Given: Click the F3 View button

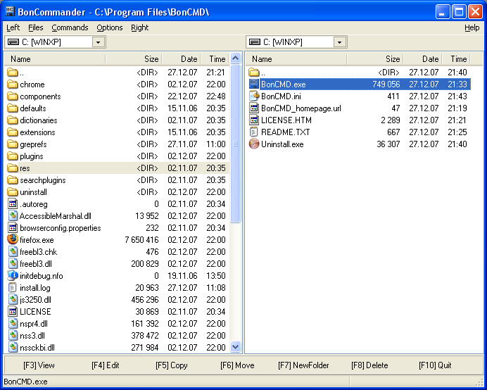Looking at the screenshot, I should click(x=39, y=365).
